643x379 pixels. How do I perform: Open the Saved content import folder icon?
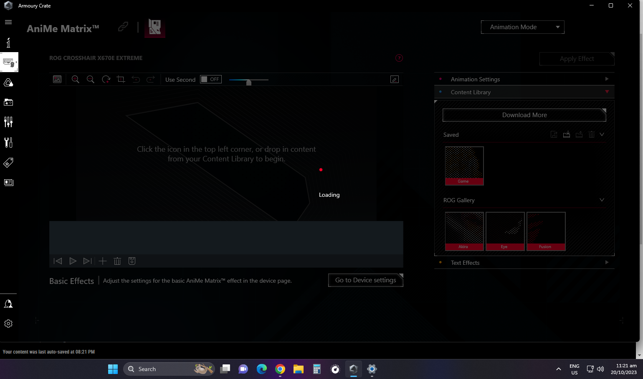567,134
